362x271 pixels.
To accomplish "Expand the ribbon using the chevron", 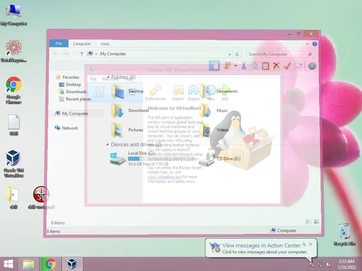I will pos(307,44).
